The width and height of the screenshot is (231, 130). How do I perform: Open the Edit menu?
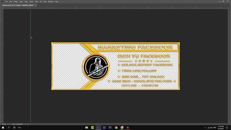(x=11, y=2)
